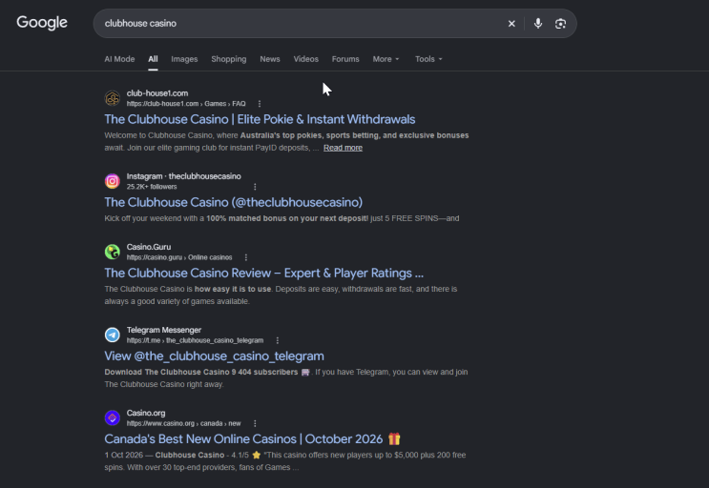
Task: Switch to News tab
Action: tap(270, 59)
